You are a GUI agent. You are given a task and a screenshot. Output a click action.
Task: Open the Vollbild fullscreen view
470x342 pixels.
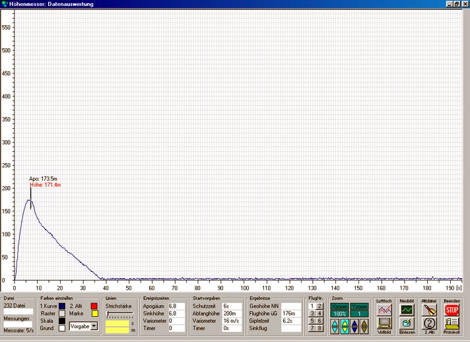pyautogui.click(x=384, y=324)
